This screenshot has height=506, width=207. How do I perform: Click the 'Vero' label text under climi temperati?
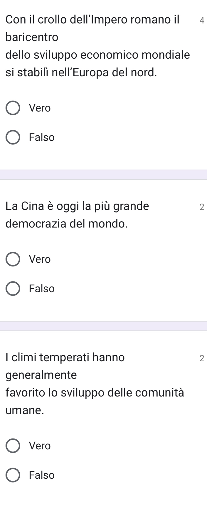[40, 446]
